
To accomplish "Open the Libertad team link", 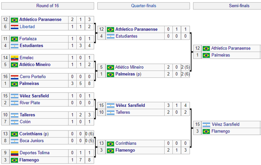I will point(27,26).
